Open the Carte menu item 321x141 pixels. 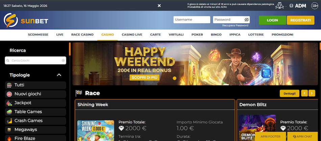[155, 35]
